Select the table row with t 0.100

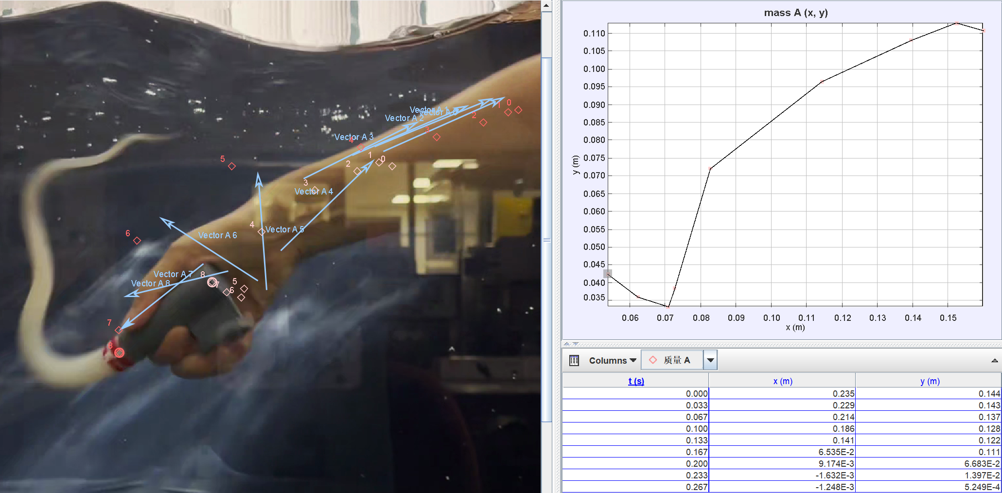click(x=782, y=428)
